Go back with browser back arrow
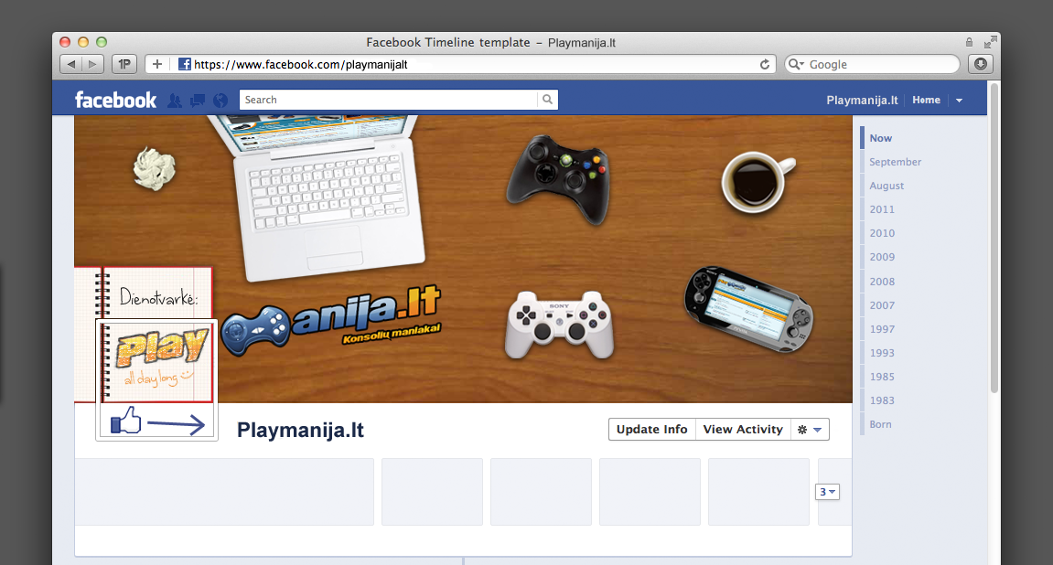This screenshot has width=1053, height=565. (x=71, y=64)
